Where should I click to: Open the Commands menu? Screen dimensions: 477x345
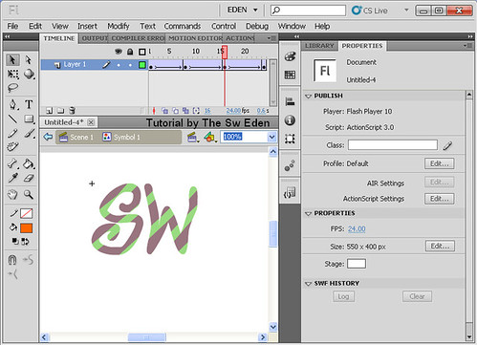[x=183, y=26]
